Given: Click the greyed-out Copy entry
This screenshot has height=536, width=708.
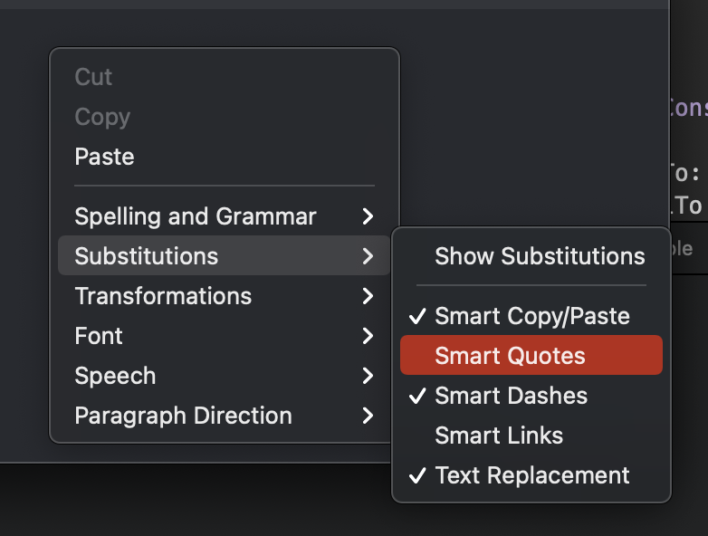Looking at the screenshot, I should coord(224,117).
